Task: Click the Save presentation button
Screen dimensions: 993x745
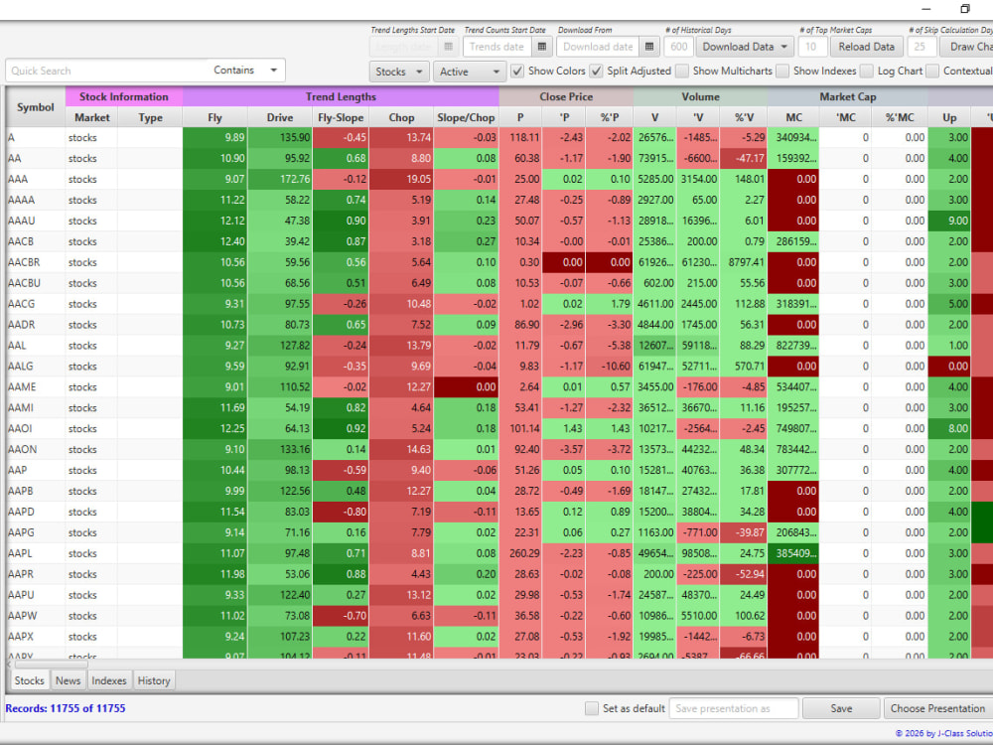Action: coord(841,708)
